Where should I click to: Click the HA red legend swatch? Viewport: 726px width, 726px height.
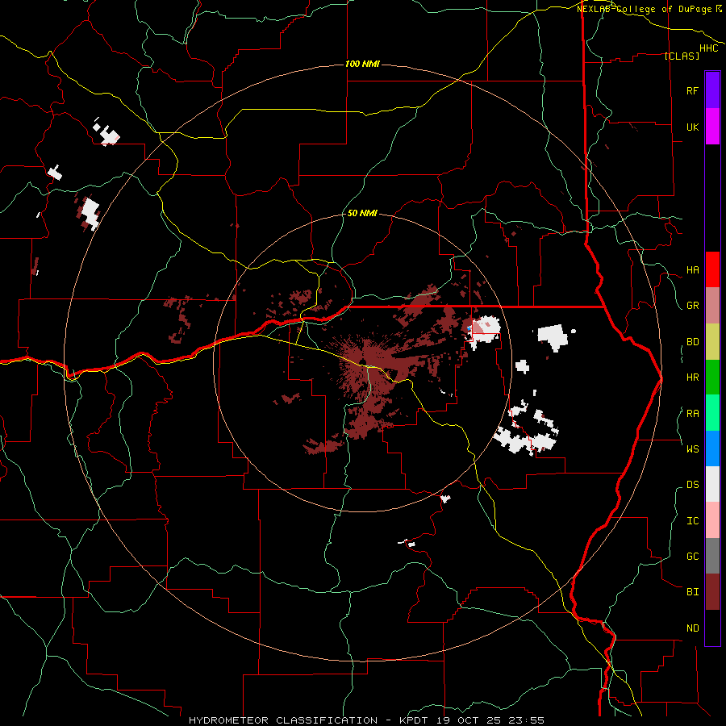712,269
